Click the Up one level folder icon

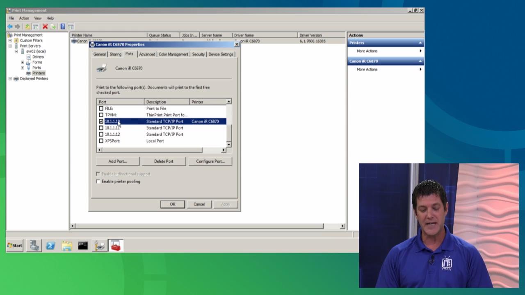27,27
